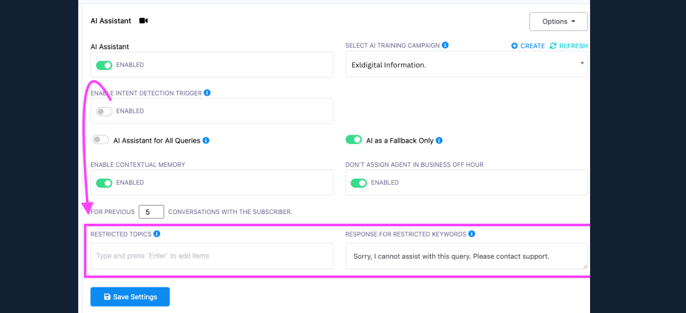This screenshot has width=686, height=313.
Task: Click the info icon next to Restricted Topics
Action: [x=156, y=234]
